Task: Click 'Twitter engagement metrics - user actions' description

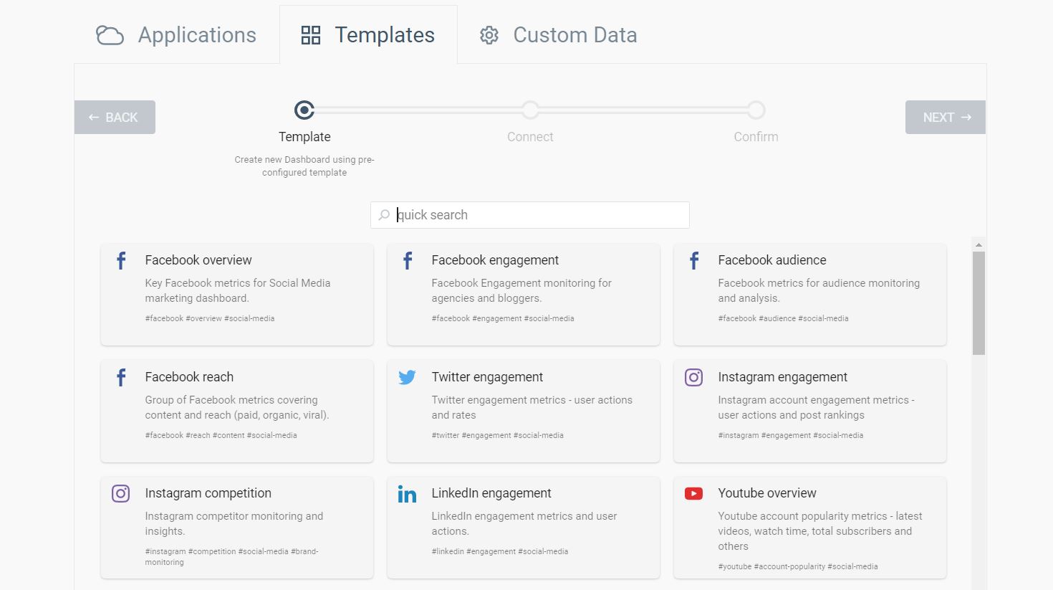Action: tap(532, 407)
